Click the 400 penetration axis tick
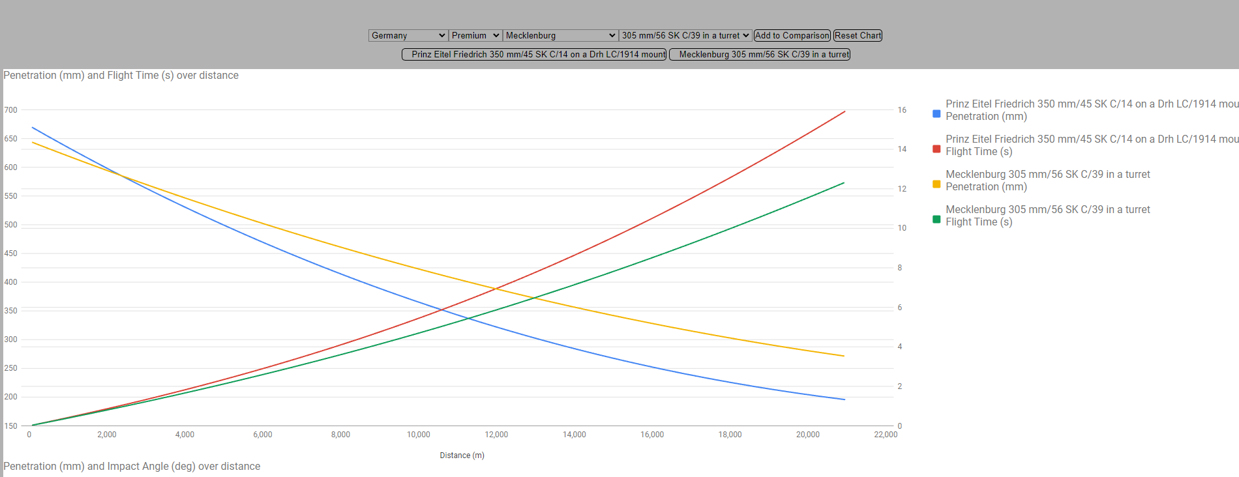 pyautogui.click(x=11, y=282)
